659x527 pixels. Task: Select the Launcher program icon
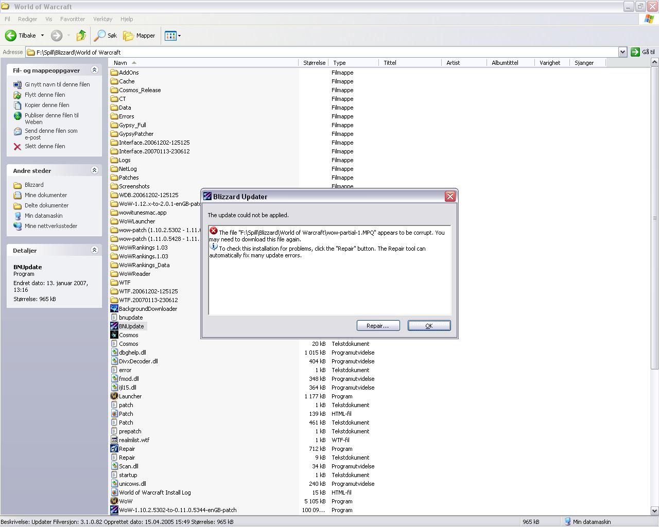(x=114, y=396)
